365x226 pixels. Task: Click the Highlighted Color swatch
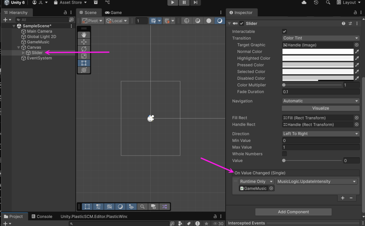coord(318,58)
